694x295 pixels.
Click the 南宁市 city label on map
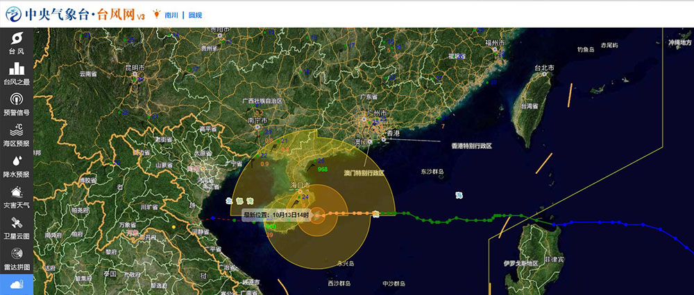click(x=258, y=120)
